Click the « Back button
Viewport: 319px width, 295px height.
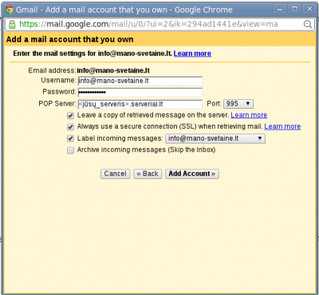[148, 173]
